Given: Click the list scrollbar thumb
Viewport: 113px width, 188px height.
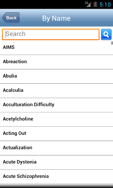Looking at the screenshot, I should [112, 43].
